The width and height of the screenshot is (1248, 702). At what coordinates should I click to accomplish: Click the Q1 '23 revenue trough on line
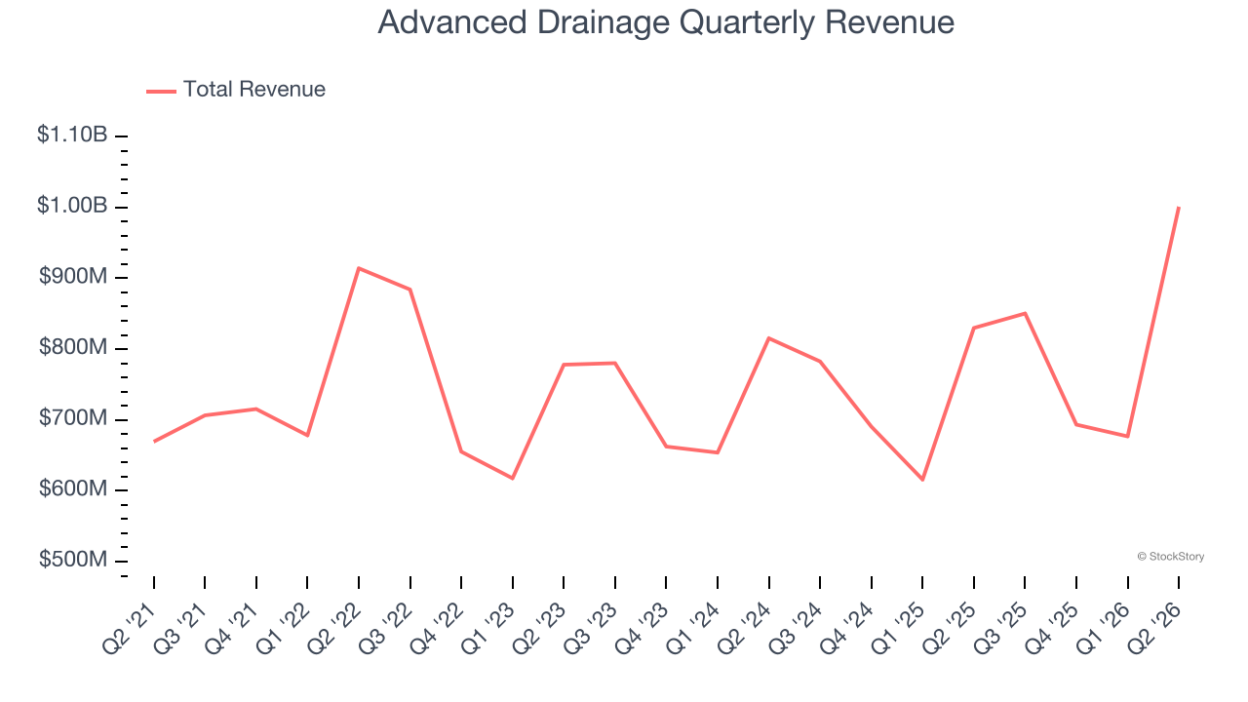pyautogui.click(x=512, y=478)
